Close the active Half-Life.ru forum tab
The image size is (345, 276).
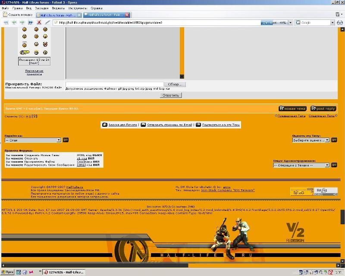tap(127, 15)
